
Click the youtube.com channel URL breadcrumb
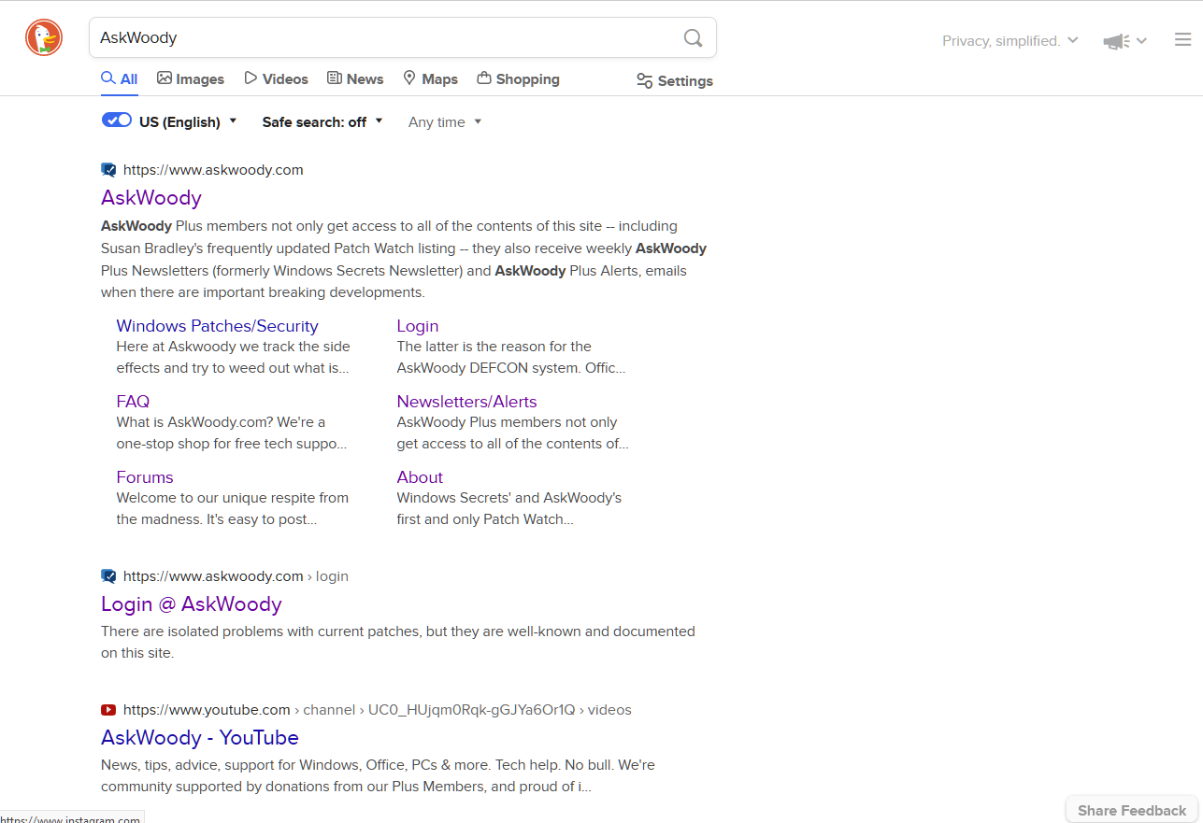point(378,710)
